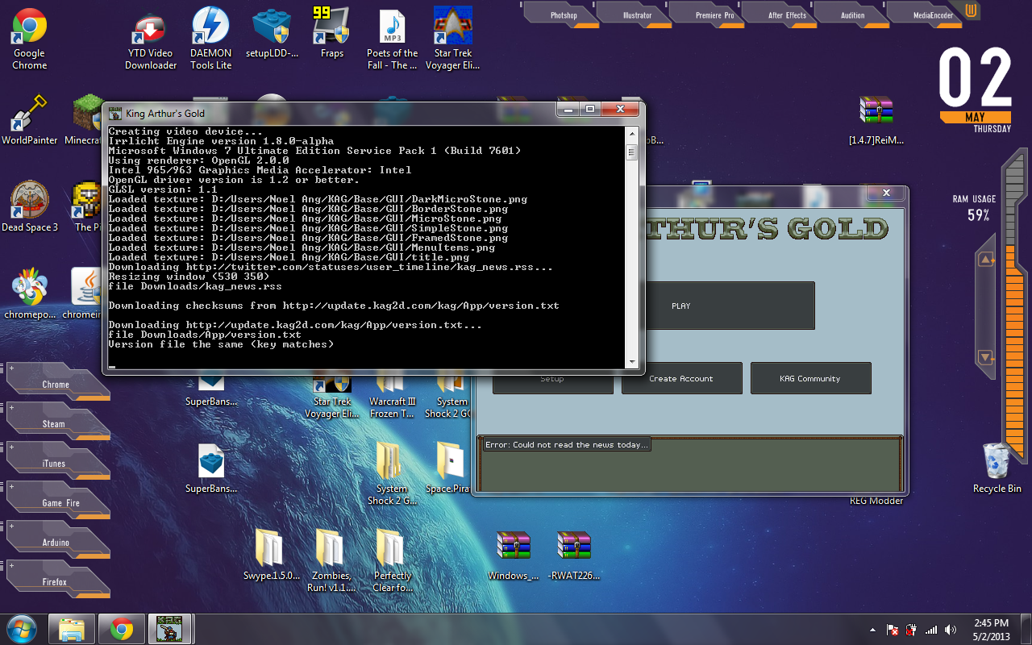Viewport: 1032px width, 645px height.
Task: Switch to Chrome in the taskbar
Action: click(x=122, y=629)
